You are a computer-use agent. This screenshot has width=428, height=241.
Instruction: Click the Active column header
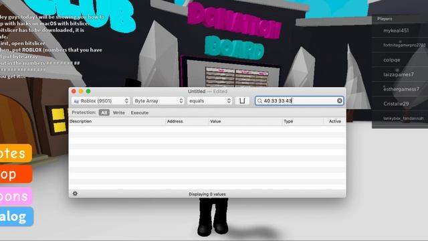pos(334,121)
